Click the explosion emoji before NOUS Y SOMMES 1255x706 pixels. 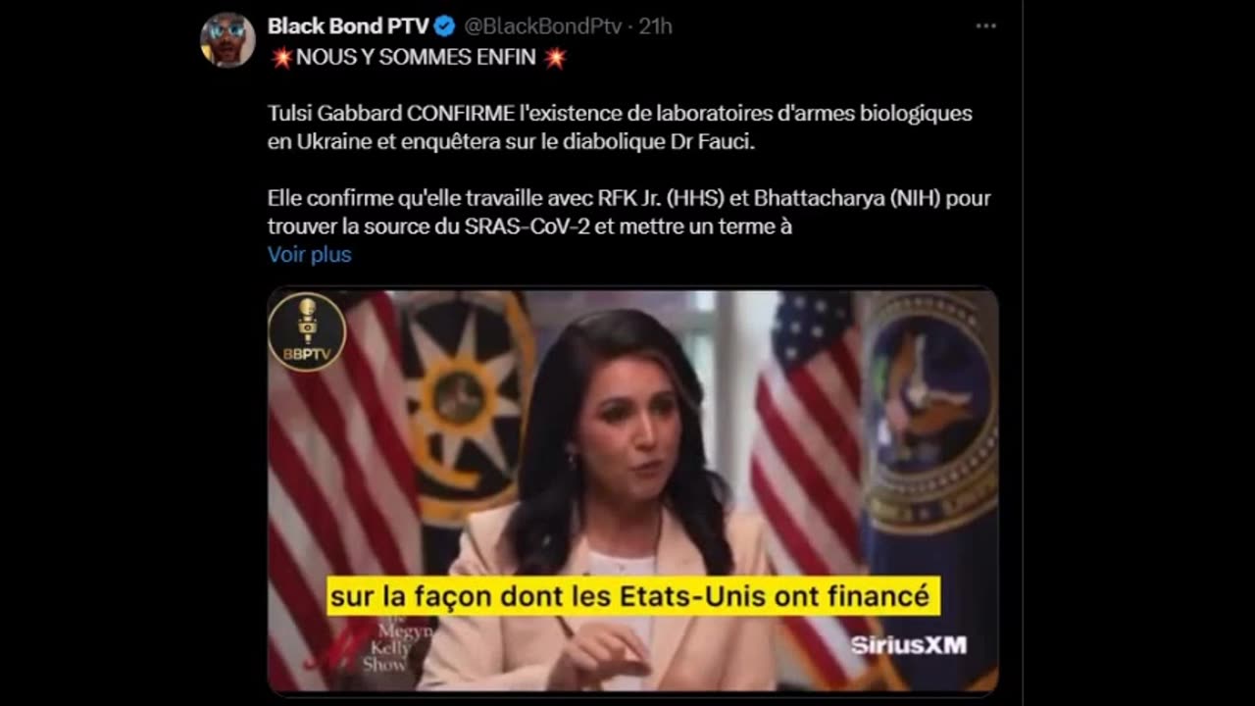click(x=281, y=58)
